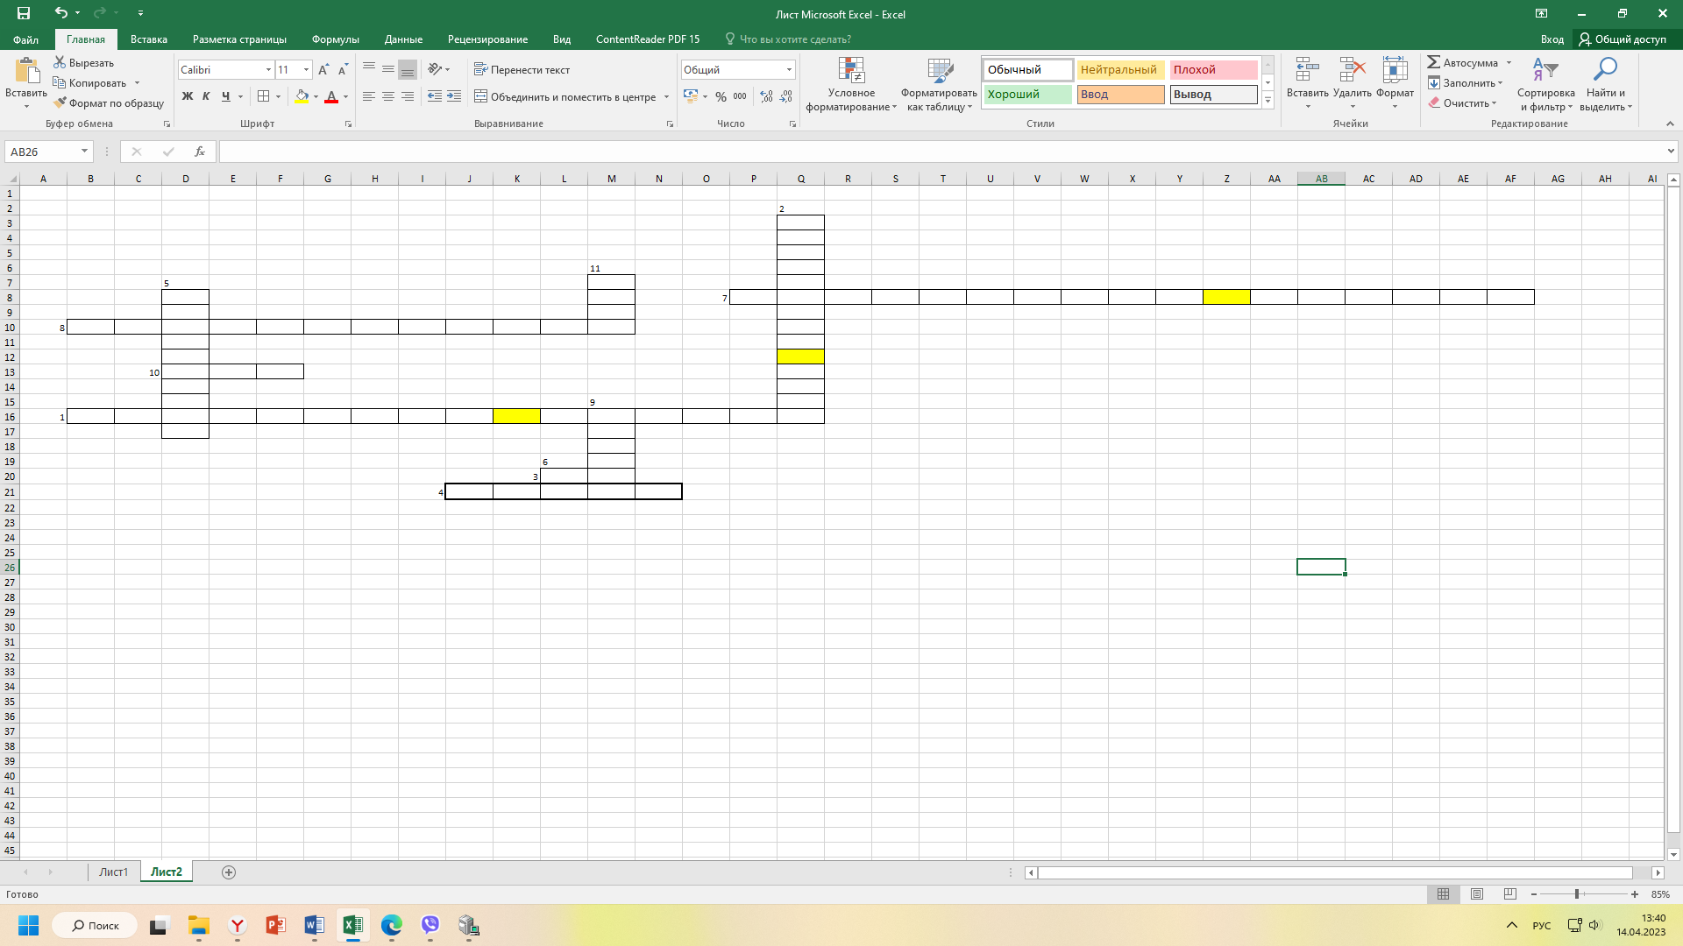Viewport: 1683px width, 946px height.
Task: Switch to the Вставка ribbon tab
Action: 149,39
